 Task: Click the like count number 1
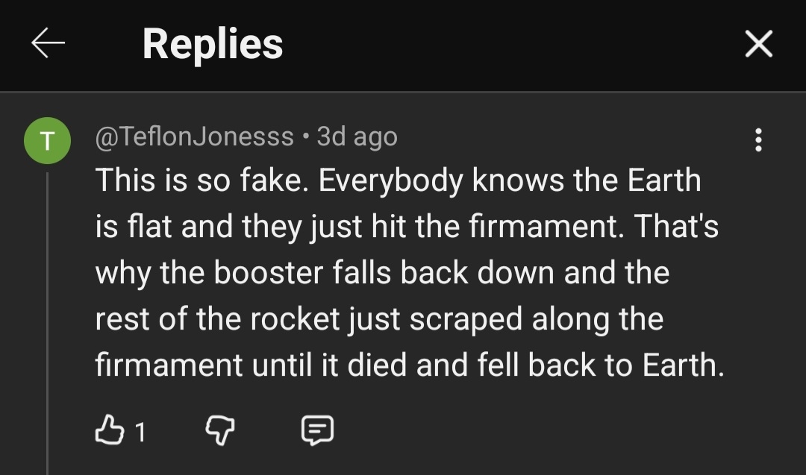[x=140, y=431]
